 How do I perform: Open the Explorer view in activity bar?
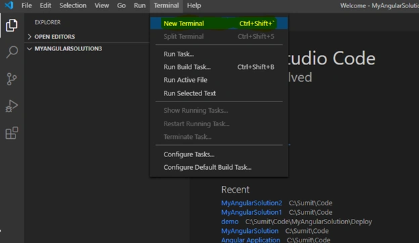[12, 26]
